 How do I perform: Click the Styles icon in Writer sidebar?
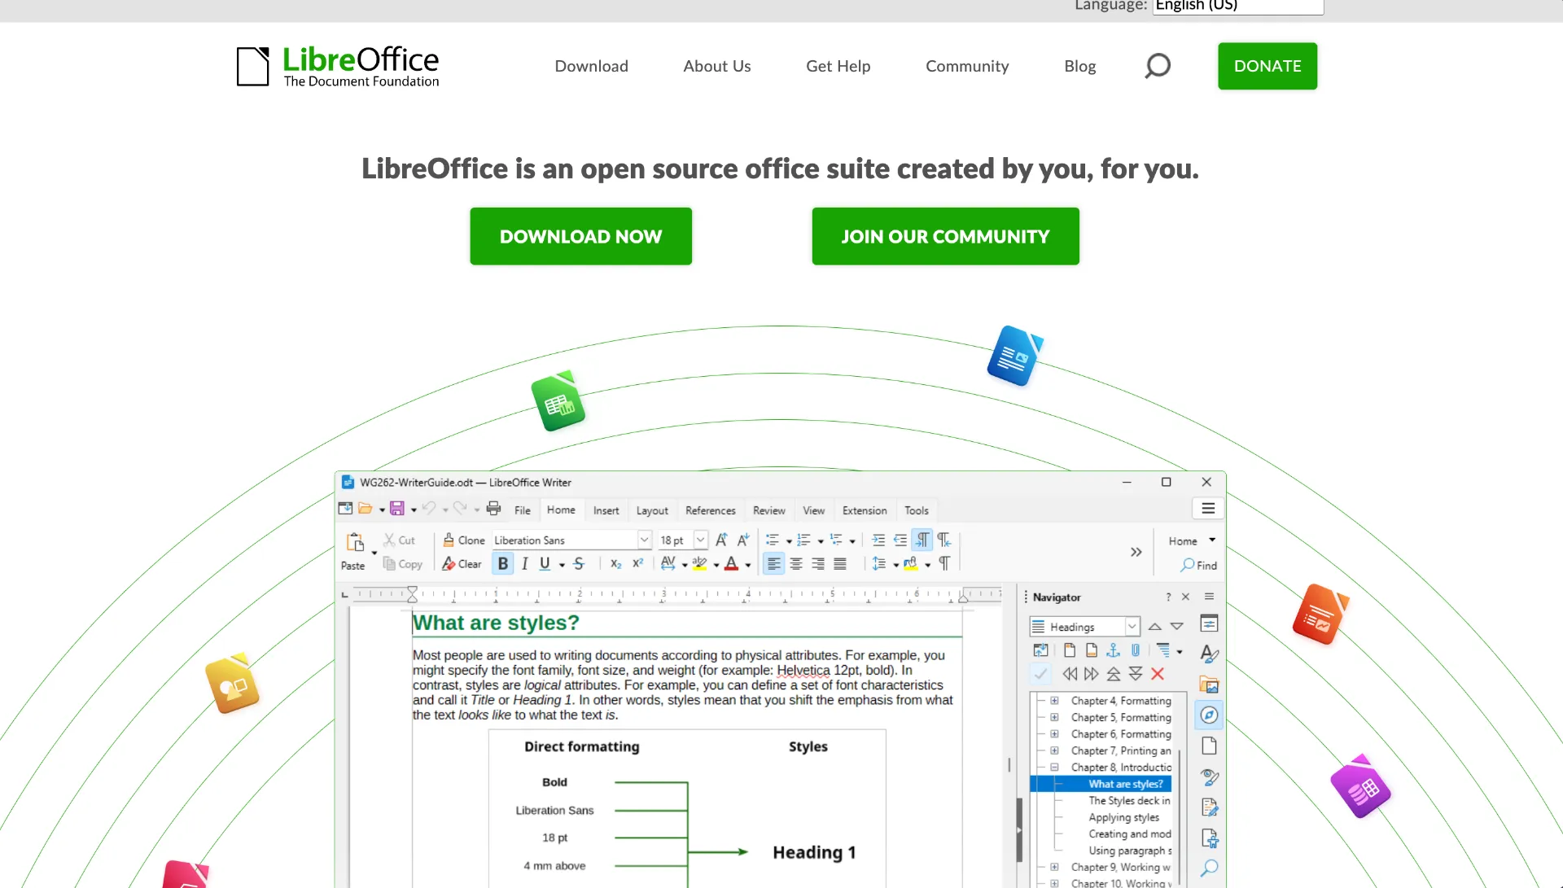1210,654
